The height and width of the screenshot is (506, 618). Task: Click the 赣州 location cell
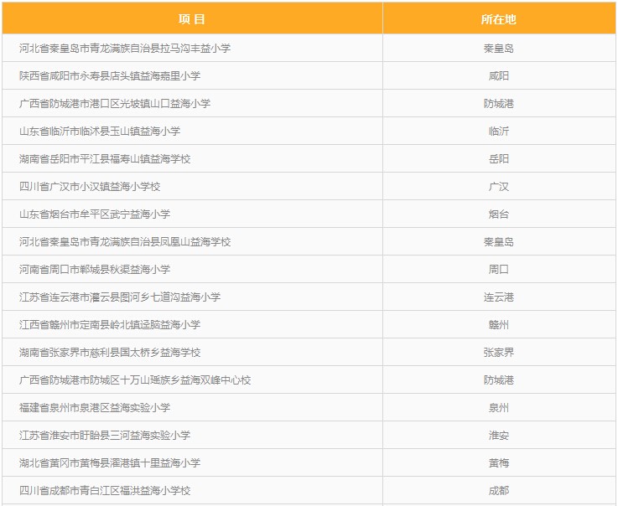click(x=499, y=324)
